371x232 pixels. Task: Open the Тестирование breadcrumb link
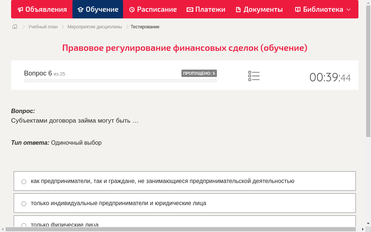coord(144,27)
